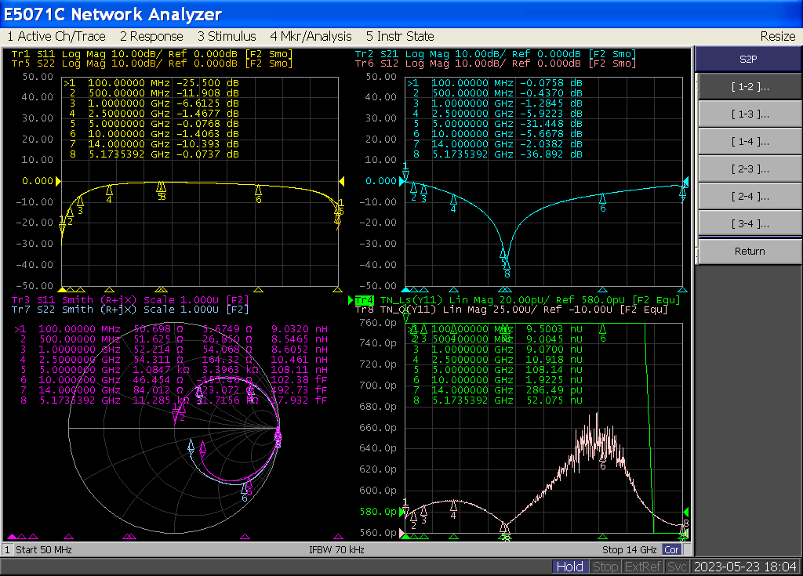
Task: Click the Hold status indicator
Action: click(x=569, y=567)
